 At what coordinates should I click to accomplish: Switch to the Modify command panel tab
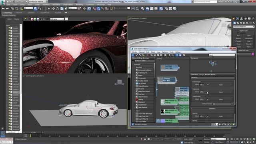(238, 19)
